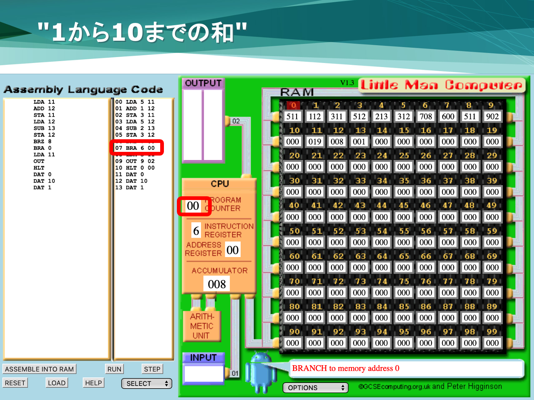Image resolution: width=534 pixels, height=400 pixels.
Task: Open the HELP button
Action: pos(93,383)
